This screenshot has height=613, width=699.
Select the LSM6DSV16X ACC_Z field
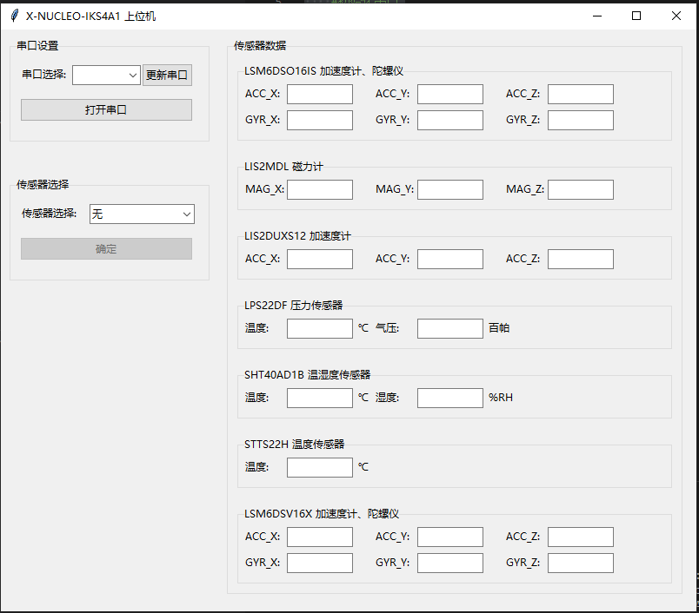(x=580, y=537)
